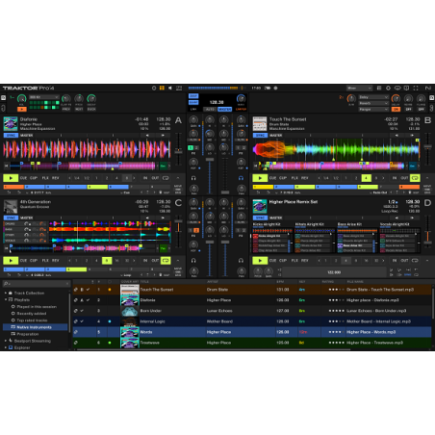Select Played in this session playlist
This screenshot has width=435, height=435.
click(x=37, y=307)
